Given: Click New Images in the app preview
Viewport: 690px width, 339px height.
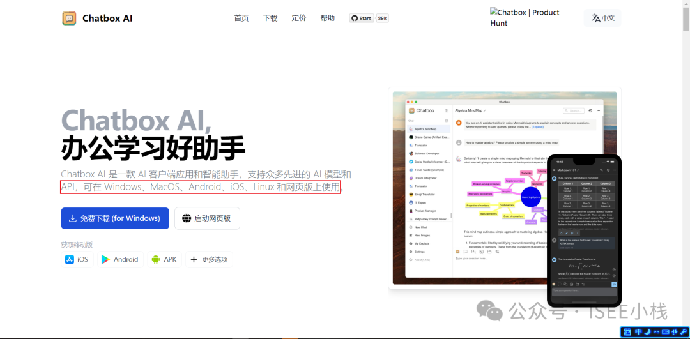Looking at the screenshot, I should click(x=429, y=235).
